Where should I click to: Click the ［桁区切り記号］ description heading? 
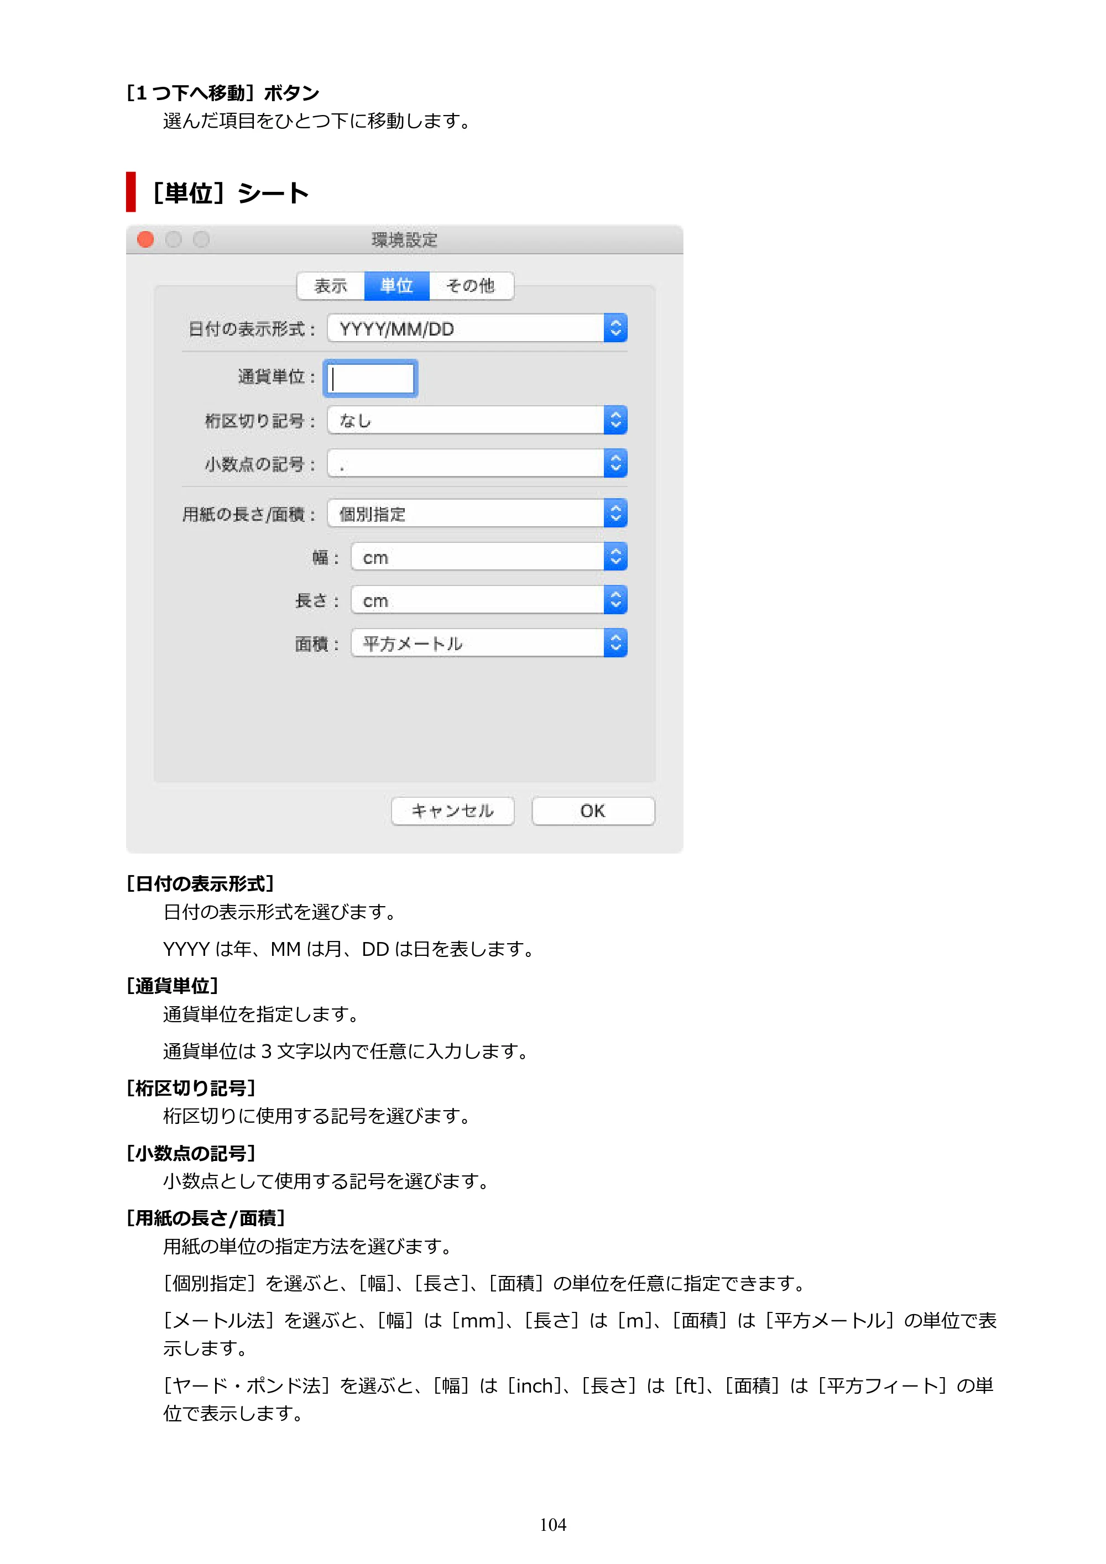[x=191, y=1088]
